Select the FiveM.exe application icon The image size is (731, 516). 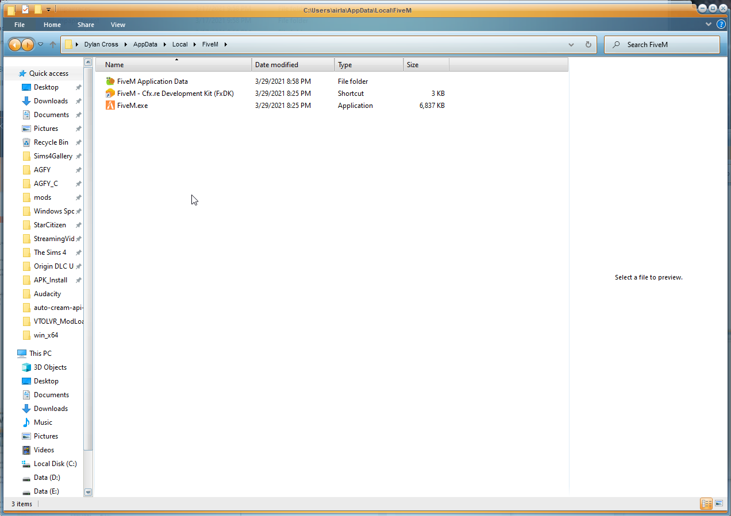pos(110,106)
